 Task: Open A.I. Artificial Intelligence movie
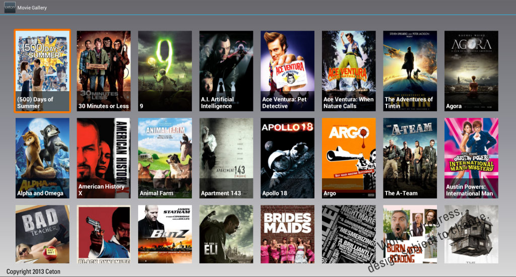(226, 71)
